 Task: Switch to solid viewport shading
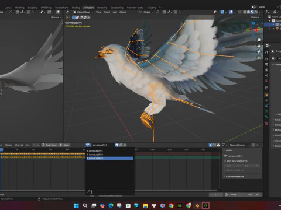coord(248,12)
